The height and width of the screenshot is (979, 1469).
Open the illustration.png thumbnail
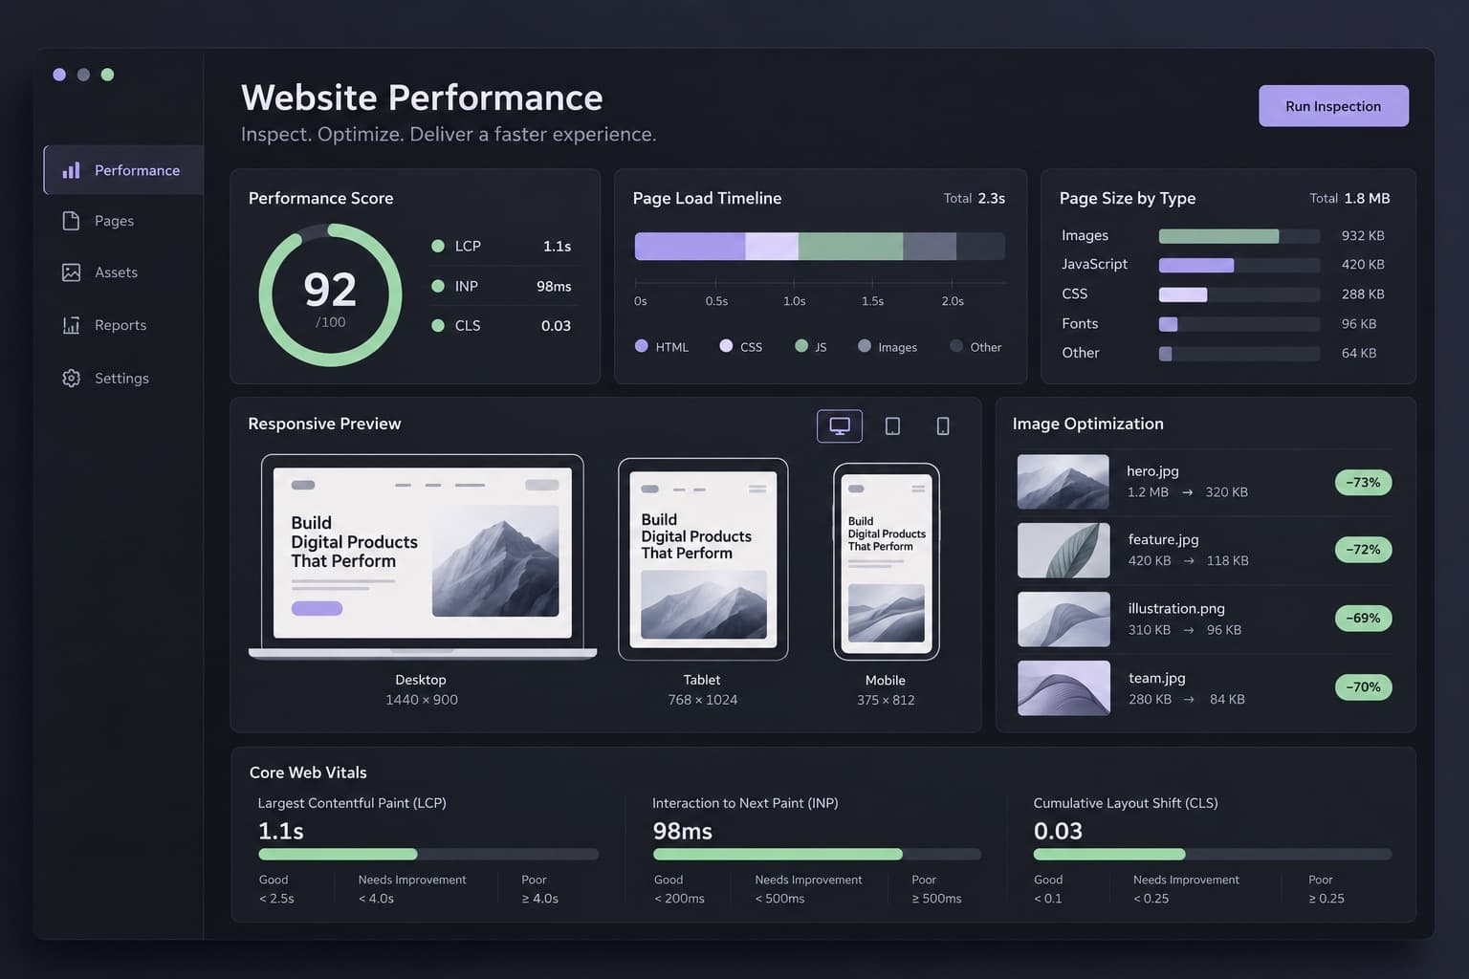click(1063, 619)
